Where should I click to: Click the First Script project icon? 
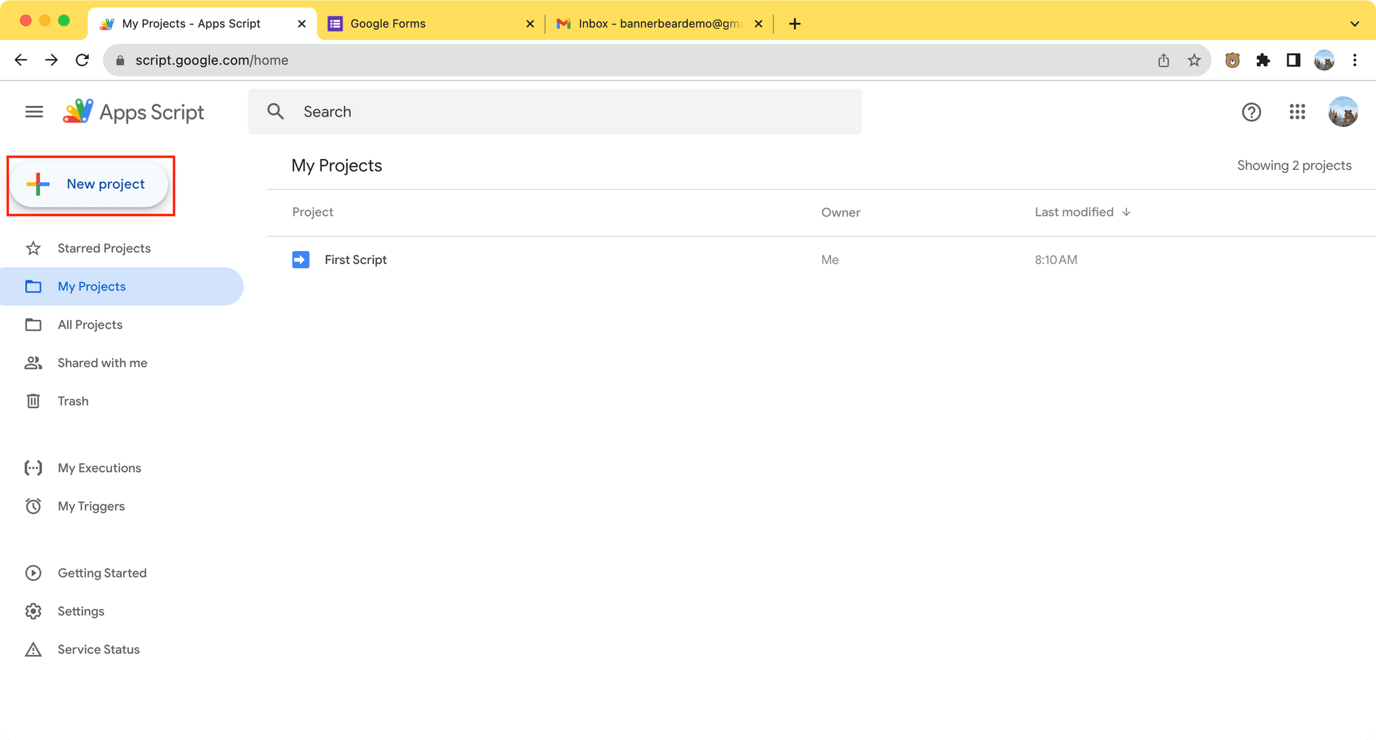tap(301, 259)
